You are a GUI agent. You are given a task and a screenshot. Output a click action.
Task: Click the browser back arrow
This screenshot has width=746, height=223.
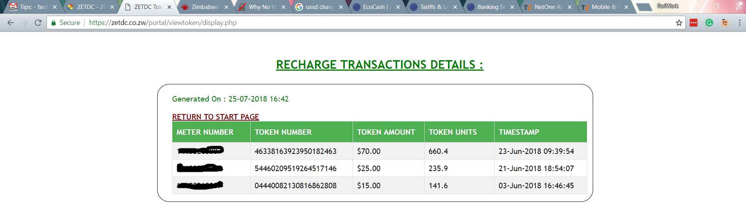11,23
